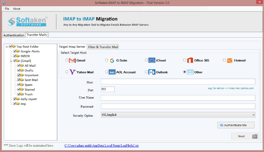Click the Sent Mail folder icon

(22, 80)
